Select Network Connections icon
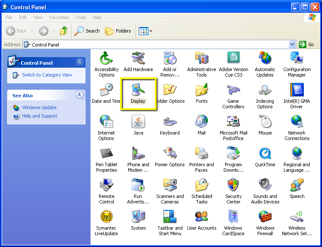This screenshot has height=247, width=322. coord(297,121)
